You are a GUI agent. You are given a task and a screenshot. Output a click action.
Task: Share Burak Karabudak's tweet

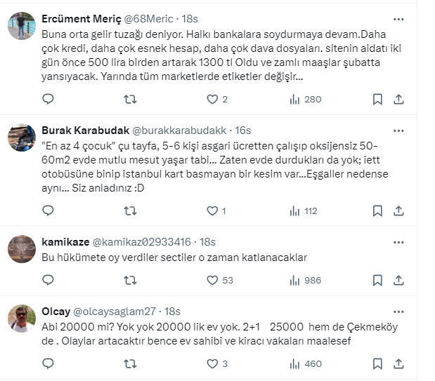pyautogui.click(x=398, y=210)
